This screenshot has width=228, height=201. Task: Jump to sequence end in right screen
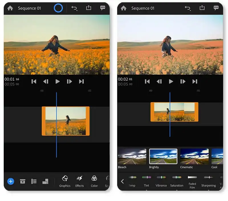click(x=195, y=82)
